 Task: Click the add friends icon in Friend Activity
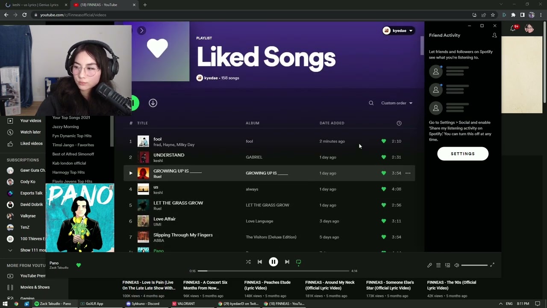coord(494,36)
